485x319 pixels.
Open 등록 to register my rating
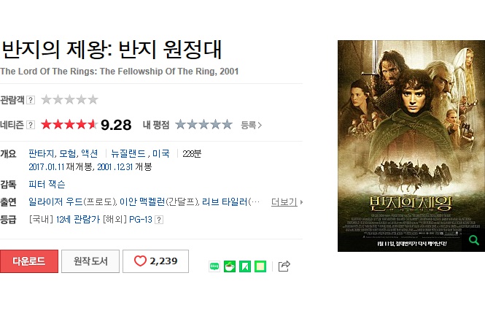(251, 125)
